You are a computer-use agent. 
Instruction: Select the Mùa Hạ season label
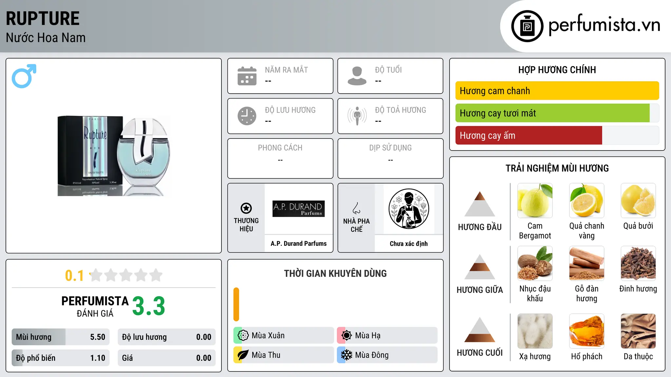pos(368,335)
